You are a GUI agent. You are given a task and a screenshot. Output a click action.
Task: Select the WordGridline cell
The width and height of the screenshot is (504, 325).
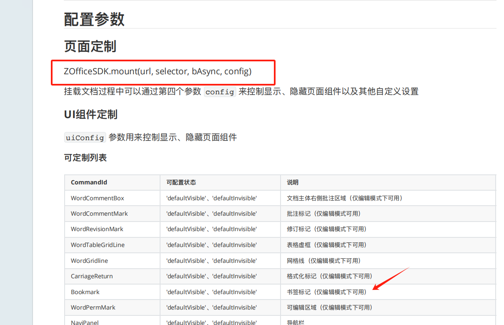coord(89,261)
